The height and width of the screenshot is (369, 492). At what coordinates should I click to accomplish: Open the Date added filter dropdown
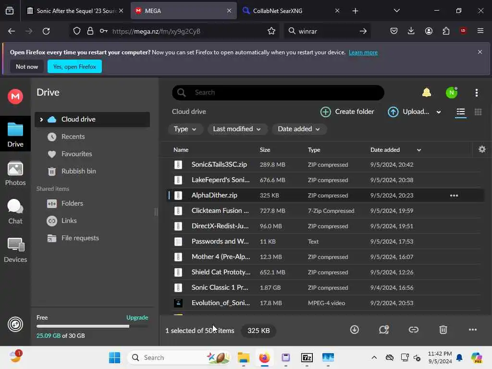[x=299, y=129]
